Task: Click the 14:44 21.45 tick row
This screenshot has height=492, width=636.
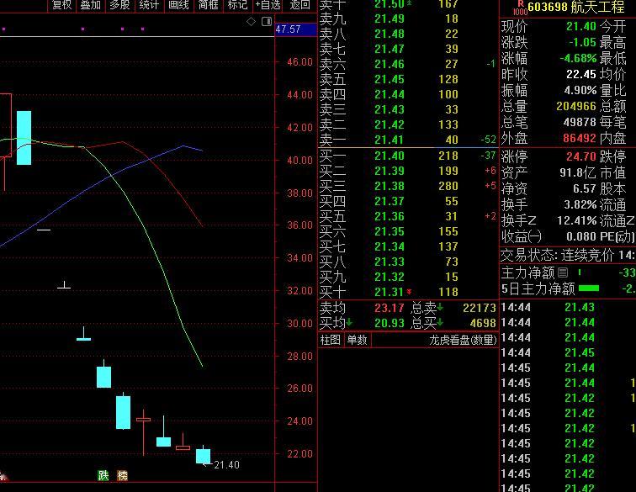Action: pyautogui.click(x=568, y=352)
